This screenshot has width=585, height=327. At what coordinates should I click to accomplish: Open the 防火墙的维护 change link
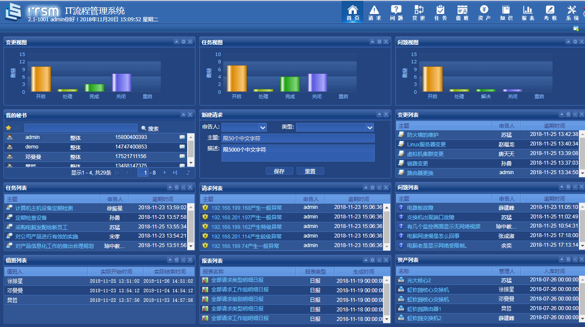point(423,135)
